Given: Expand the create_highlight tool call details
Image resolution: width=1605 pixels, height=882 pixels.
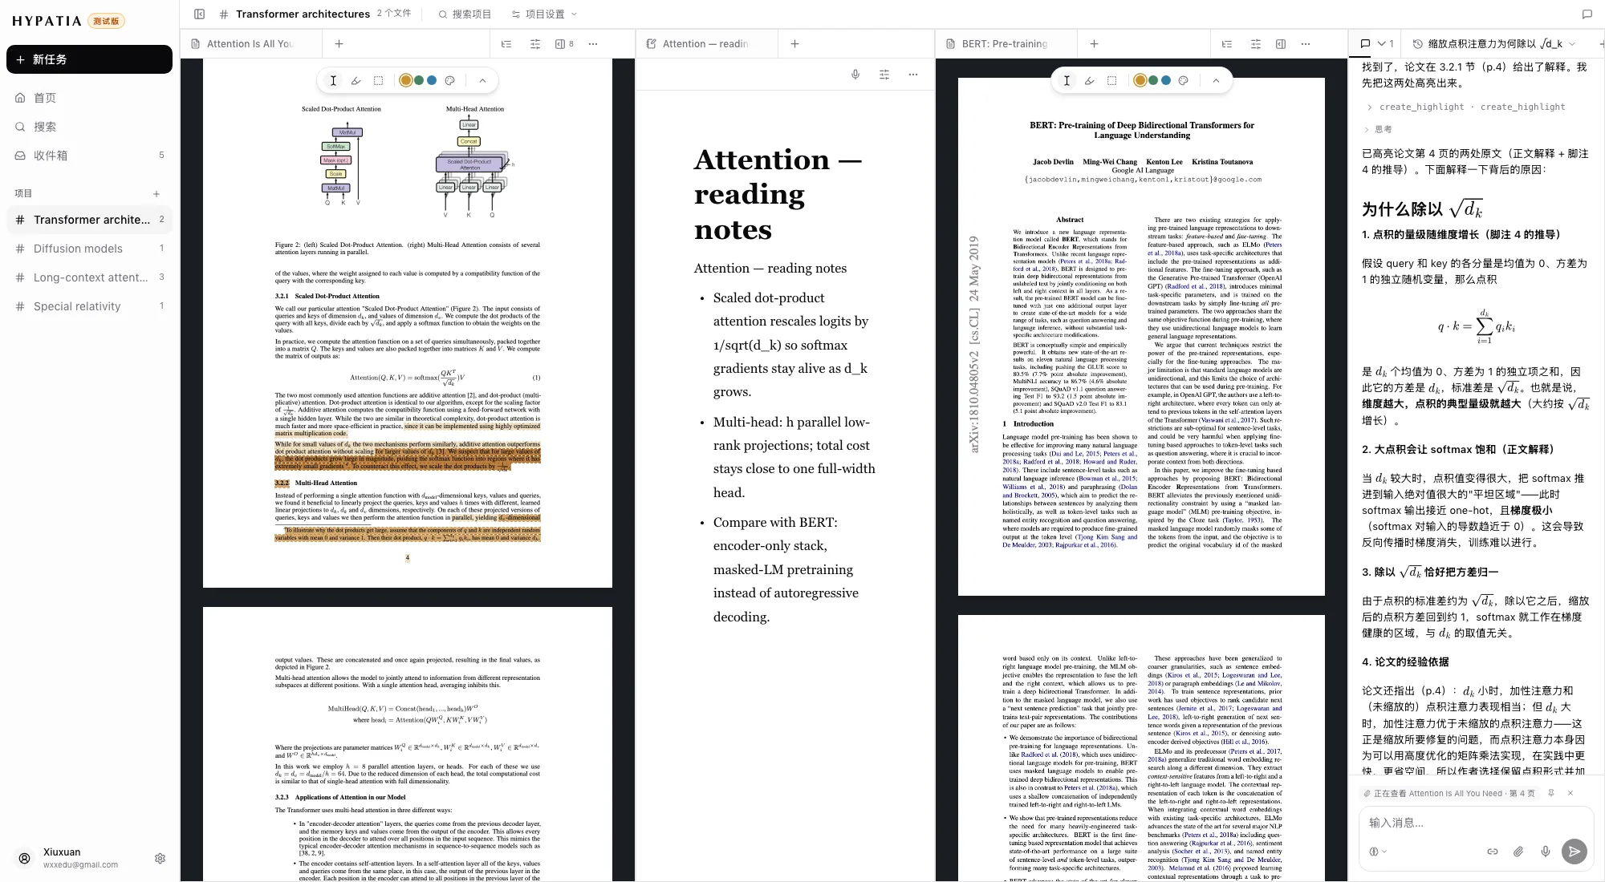Looking at the screenshot, I should click(x=1465, y=107).
